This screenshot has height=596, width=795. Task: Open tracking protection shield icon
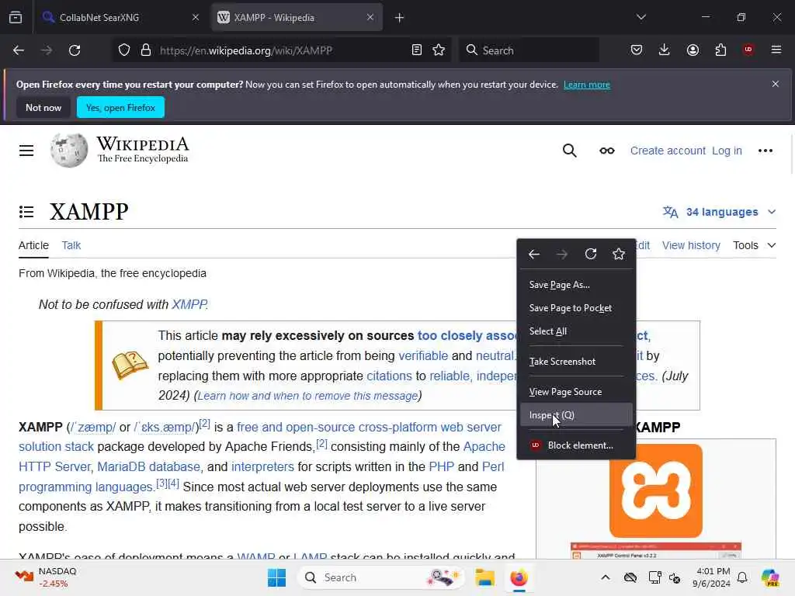[x=124, y=50]
